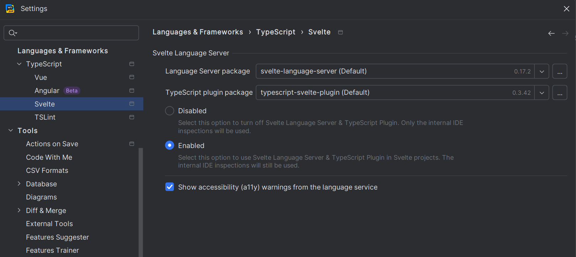Click the project-level icon next to Vue
This screenshot has height=257, width=576.
coord(132,77)
